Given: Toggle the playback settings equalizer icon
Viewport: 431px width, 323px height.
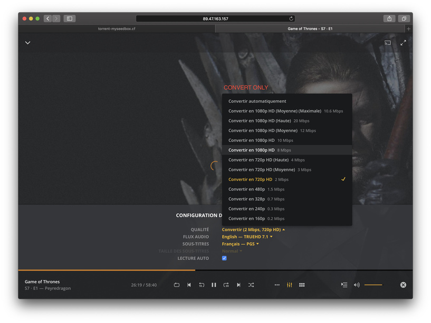Looking at the screenshot, I should (x=290, y=285).
